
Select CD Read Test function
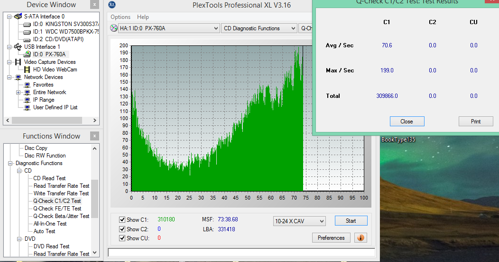pyautogui.click(x=49, y=178)
